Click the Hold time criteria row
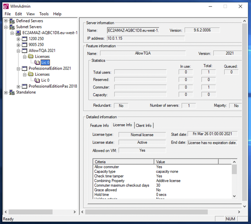 (162, 195)
